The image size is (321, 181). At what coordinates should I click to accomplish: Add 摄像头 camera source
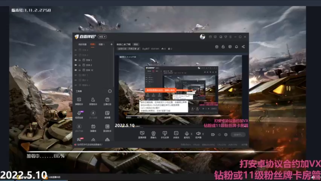click(153, 135)
